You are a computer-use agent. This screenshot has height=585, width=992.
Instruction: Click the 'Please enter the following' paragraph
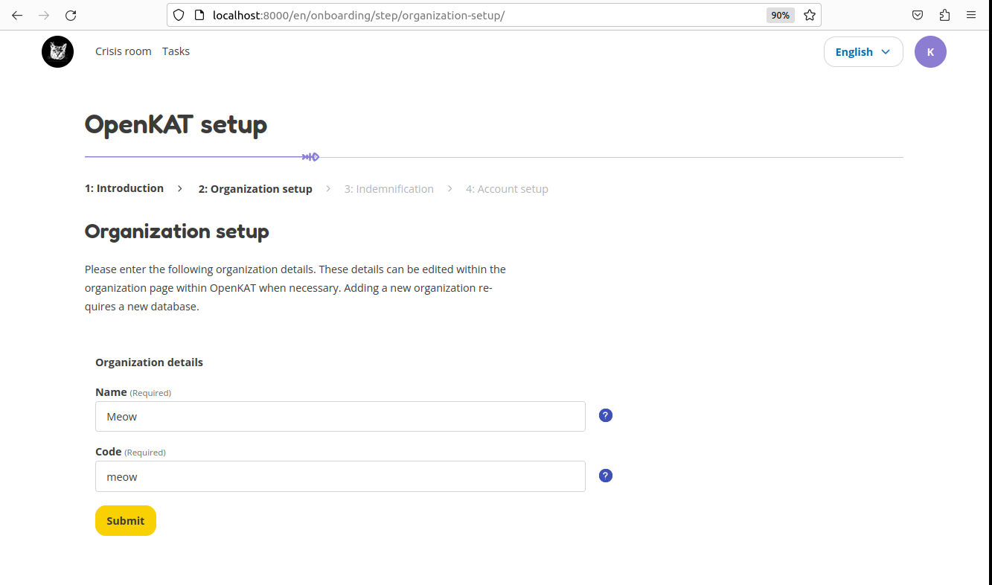(x=295, y=287)
